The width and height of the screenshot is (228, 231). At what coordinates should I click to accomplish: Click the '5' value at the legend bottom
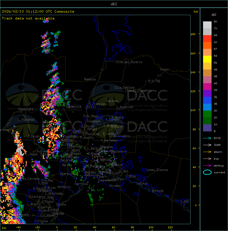click(215, 131)
